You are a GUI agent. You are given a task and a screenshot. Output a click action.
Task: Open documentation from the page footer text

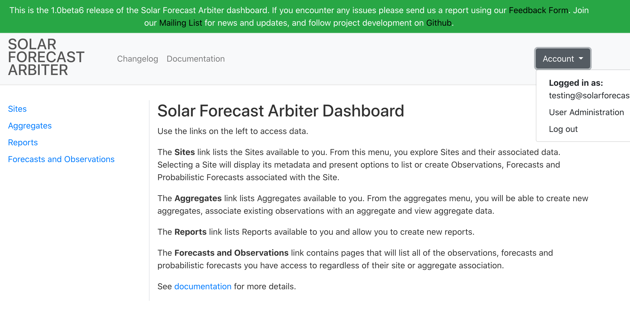point(202,286)
